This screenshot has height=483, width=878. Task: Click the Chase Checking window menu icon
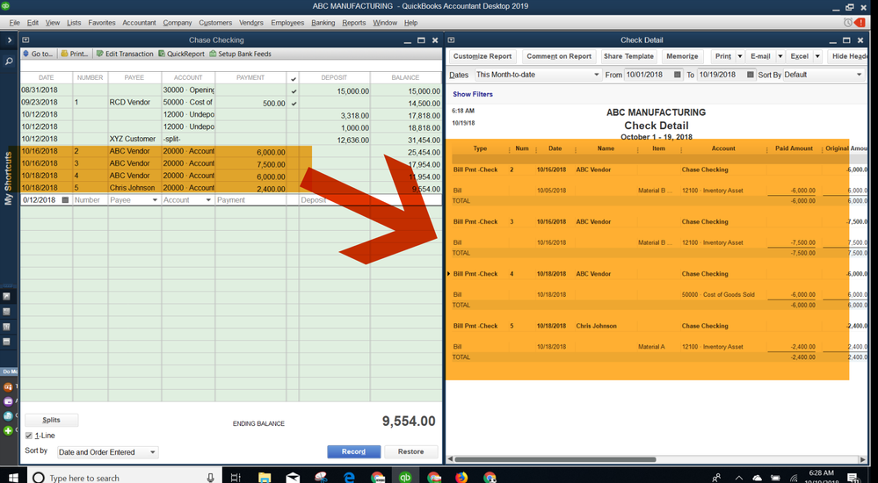25,40
